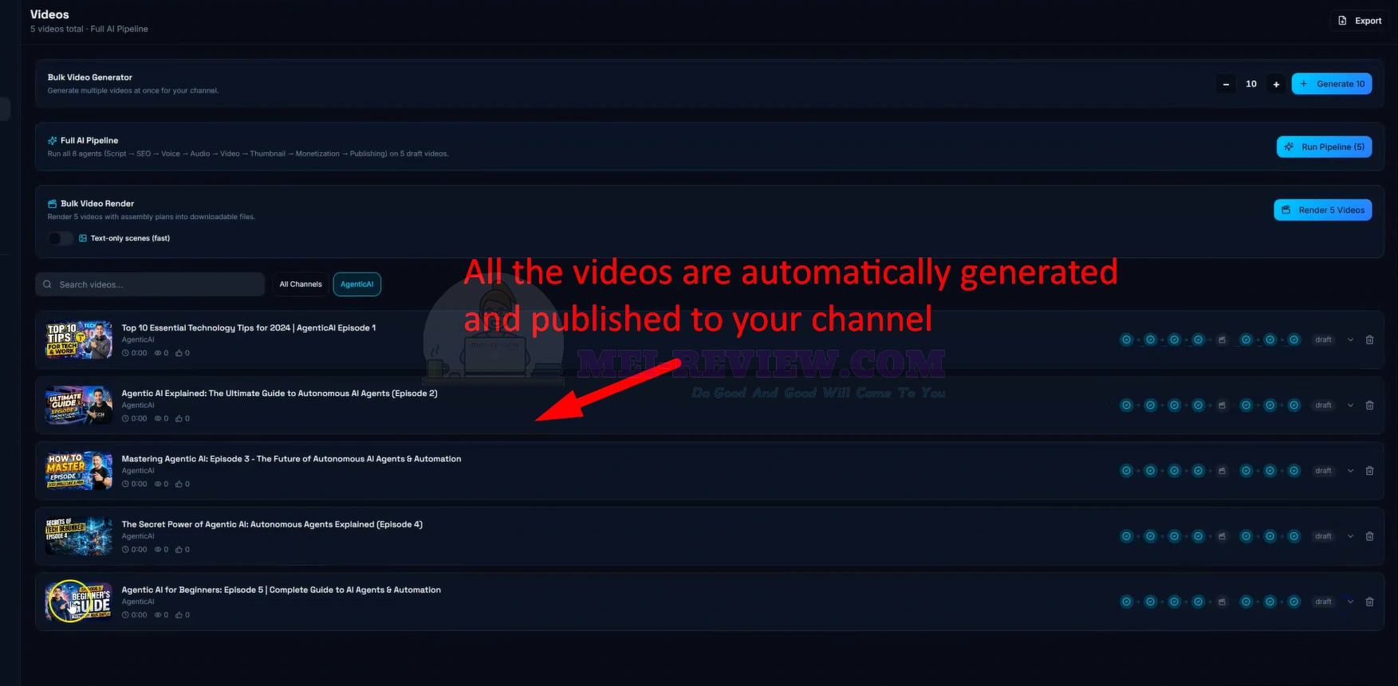Delete the Agentic AI for Beginners Episode 5 video
This screenshot has height=686, width=1398.
pos(1369,602)
